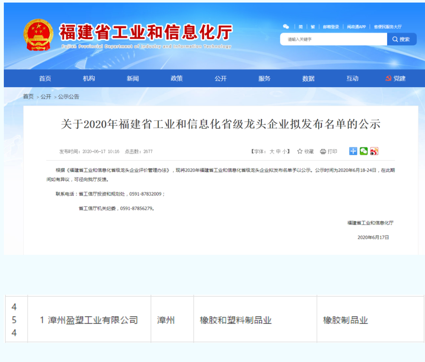Click the star icon to favorite (收藏)
The image size is (425, 362).
click(x=300, y=151)
